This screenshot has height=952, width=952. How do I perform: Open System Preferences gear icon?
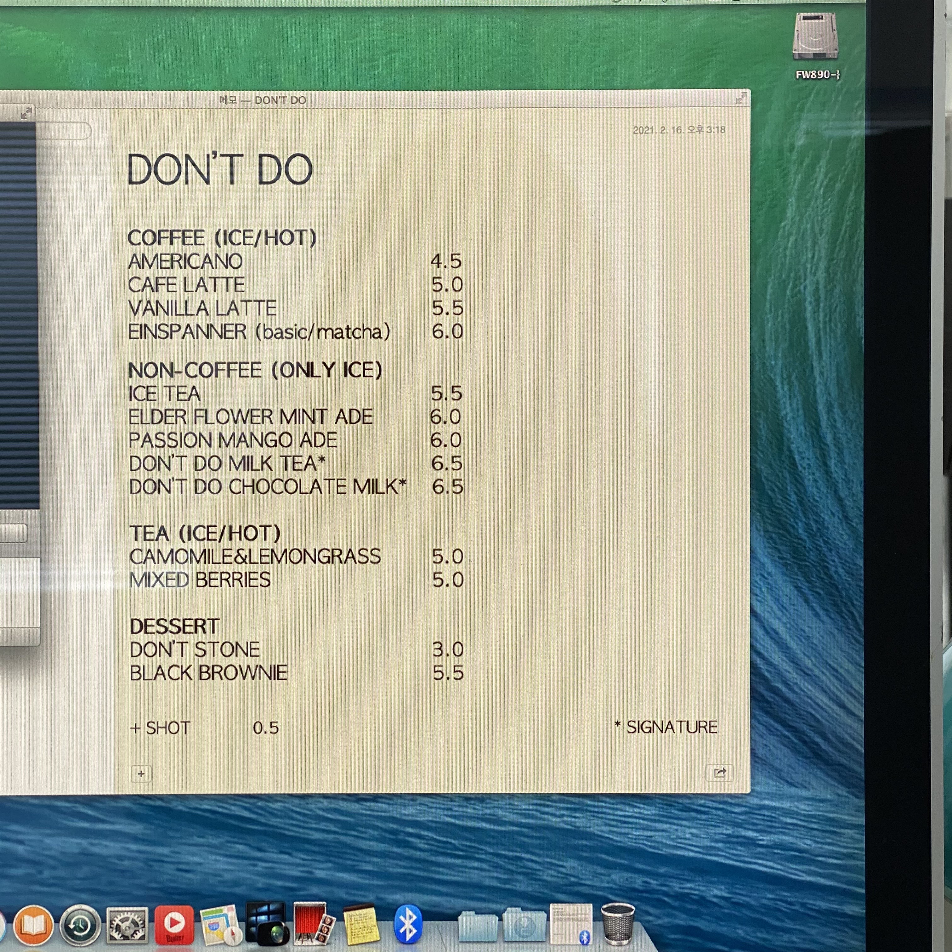pyautogui.click(x=127, y=926)
